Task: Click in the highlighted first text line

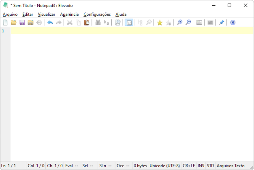Action: [132, 31]
